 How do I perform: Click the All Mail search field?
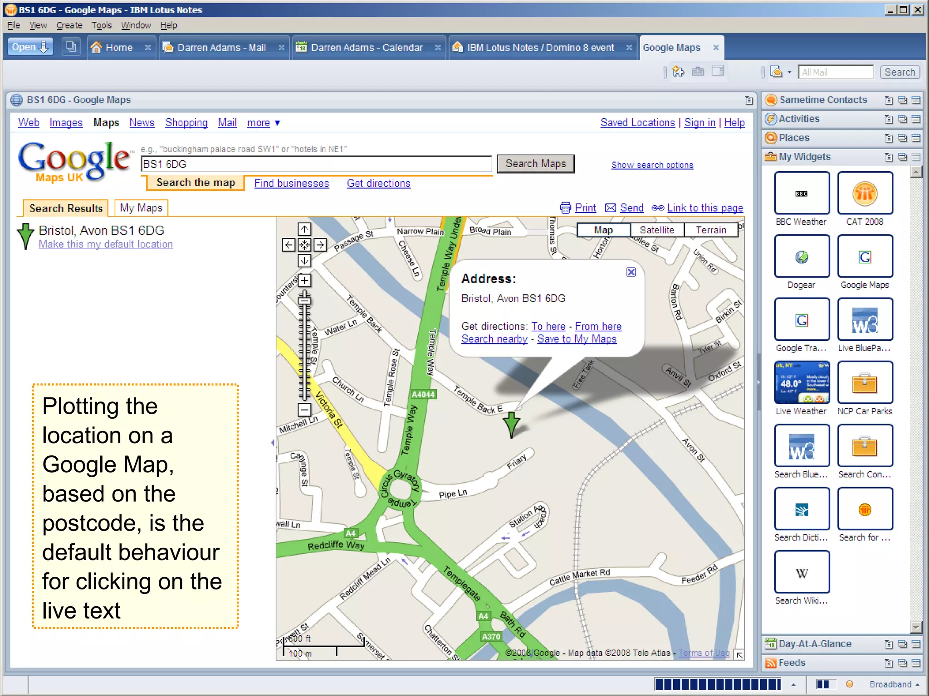(836, 72)
